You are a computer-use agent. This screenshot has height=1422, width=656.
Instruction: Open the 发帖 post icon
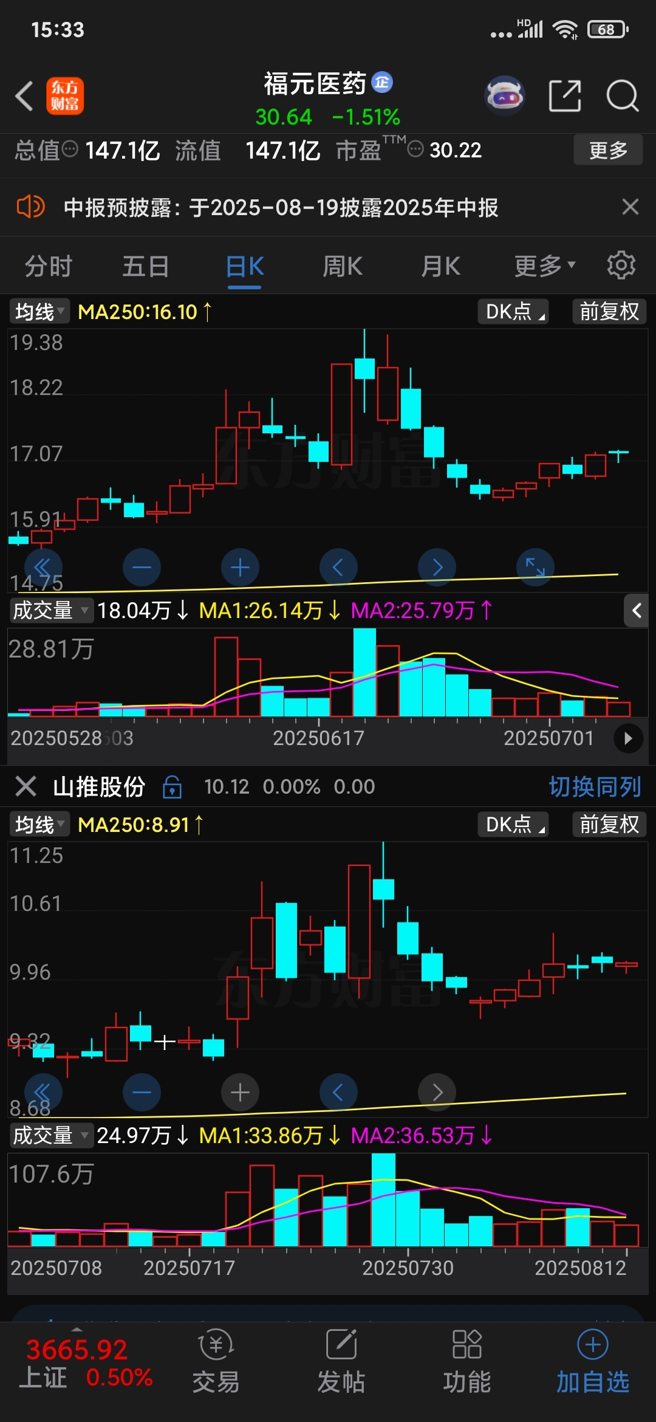341,1362
